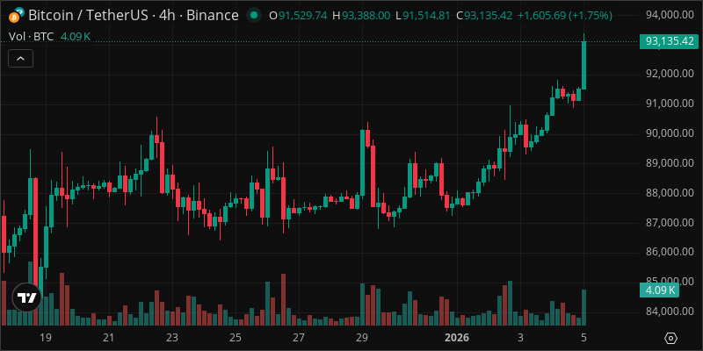Screen dimensions: 703x351
Task: Click the 94,000.00 price axis label
Action: tap(670, 15)
